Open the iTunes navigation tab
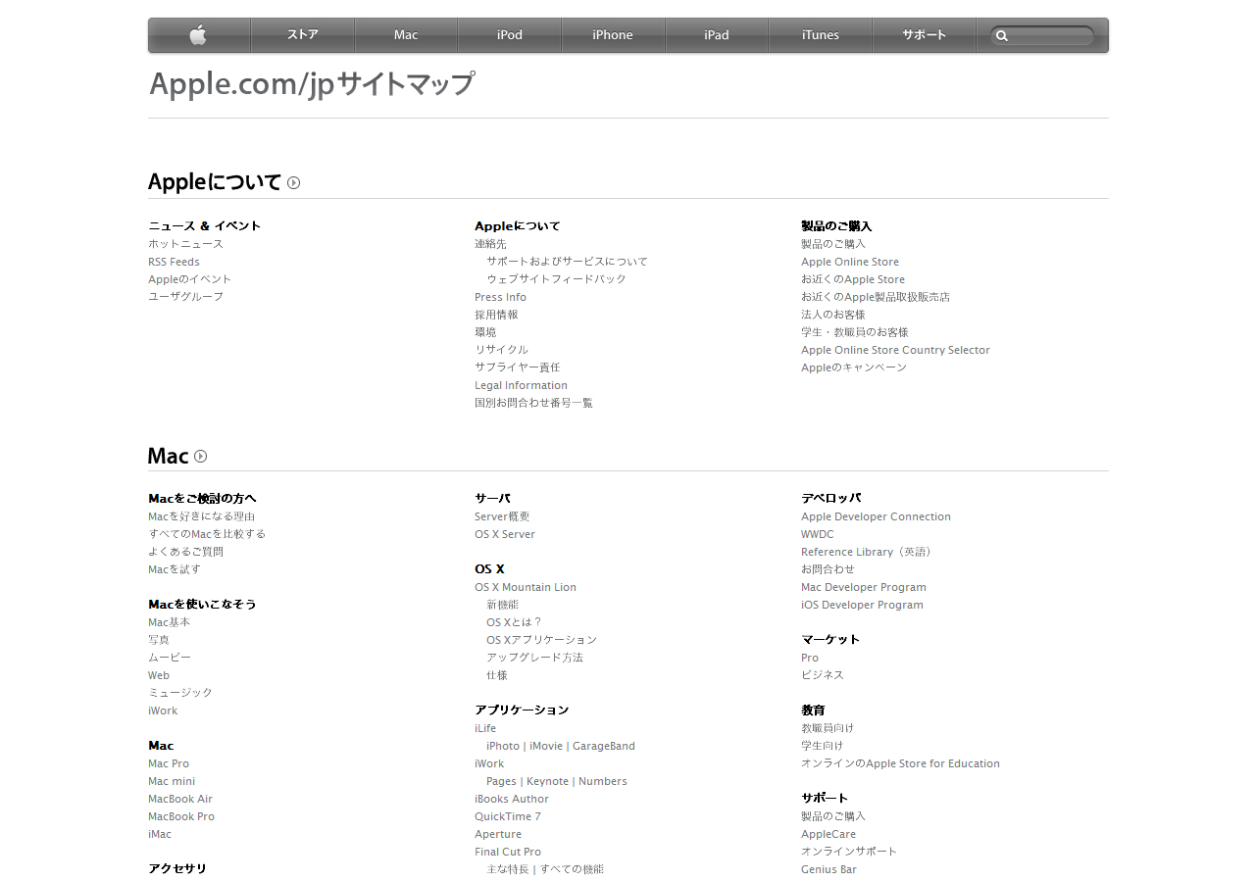The width and height of the screenshot is (1255, 882). click(820, 35)
